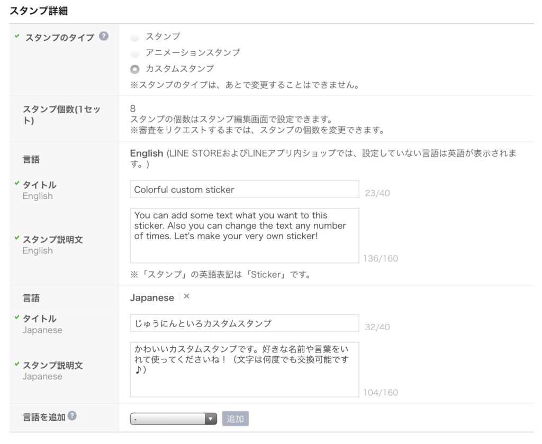Image resolution: width=542 pixels, height=444 pixels.
Task: Click the green checkmark beside English スタンプ説明文
Action: pyautogui.click(x=17, y=238)
